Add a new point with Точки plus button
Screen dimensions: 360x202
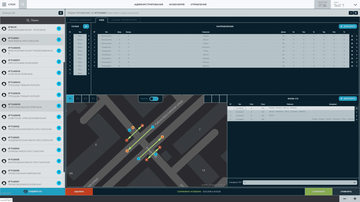click(x=86, y=26)
